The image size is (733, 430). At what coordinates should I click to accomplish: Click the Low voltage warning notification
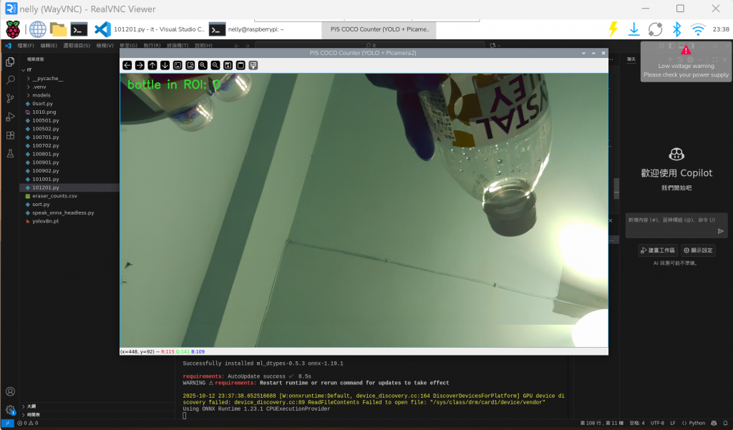(x=685, y=62)
